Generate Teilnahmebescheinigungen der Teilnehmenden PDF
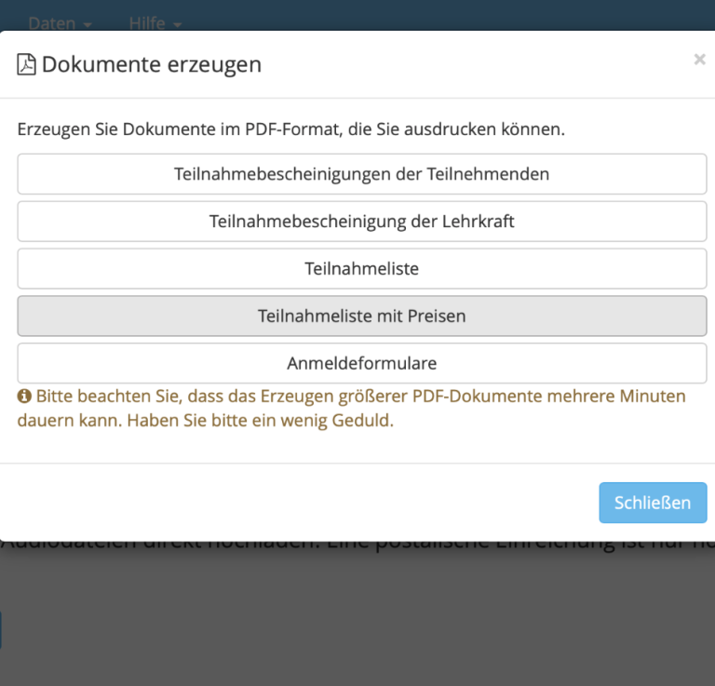The image size is (715, 686). (361, 174)
